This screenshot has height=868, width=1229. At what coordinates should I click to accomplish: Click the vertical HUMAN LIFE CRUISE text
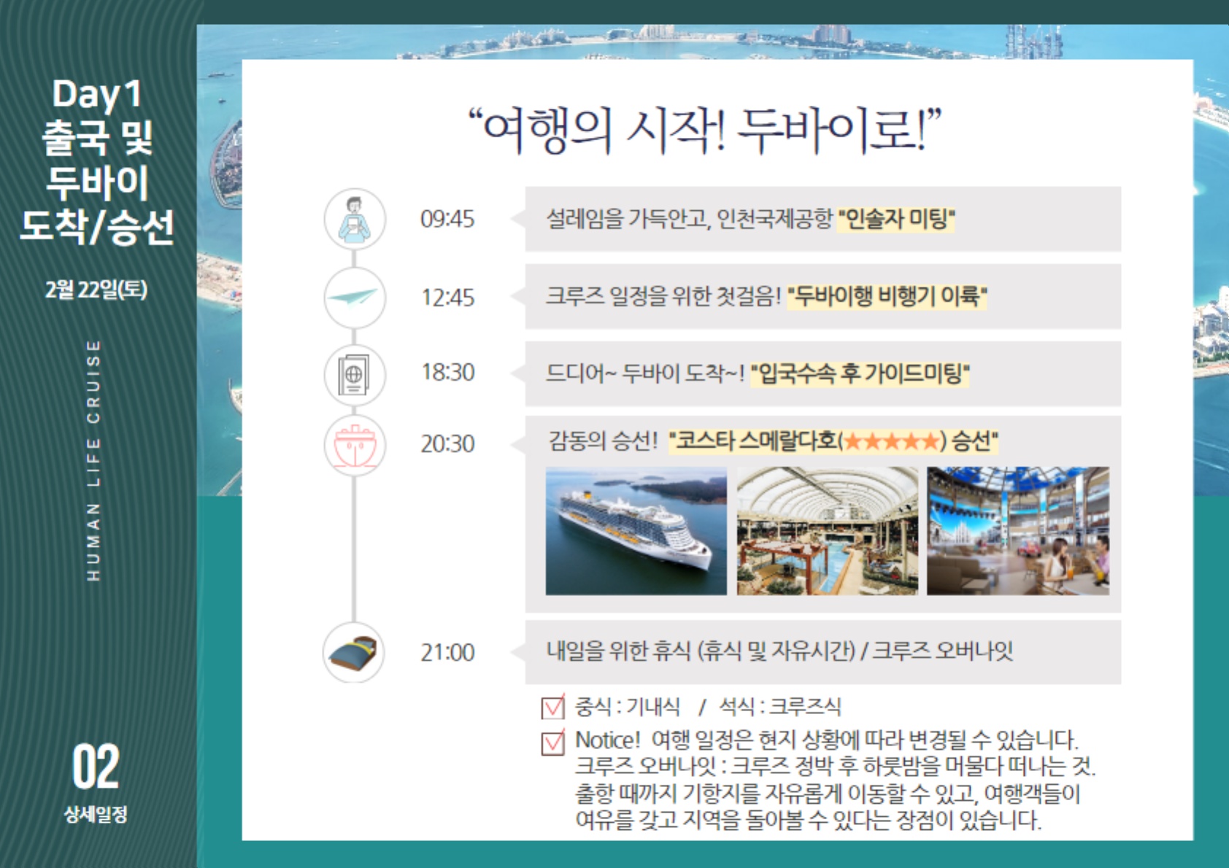click(93, 460)
